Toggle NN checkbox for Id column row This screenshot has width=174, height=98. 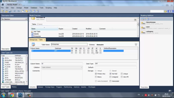(76, 51)
